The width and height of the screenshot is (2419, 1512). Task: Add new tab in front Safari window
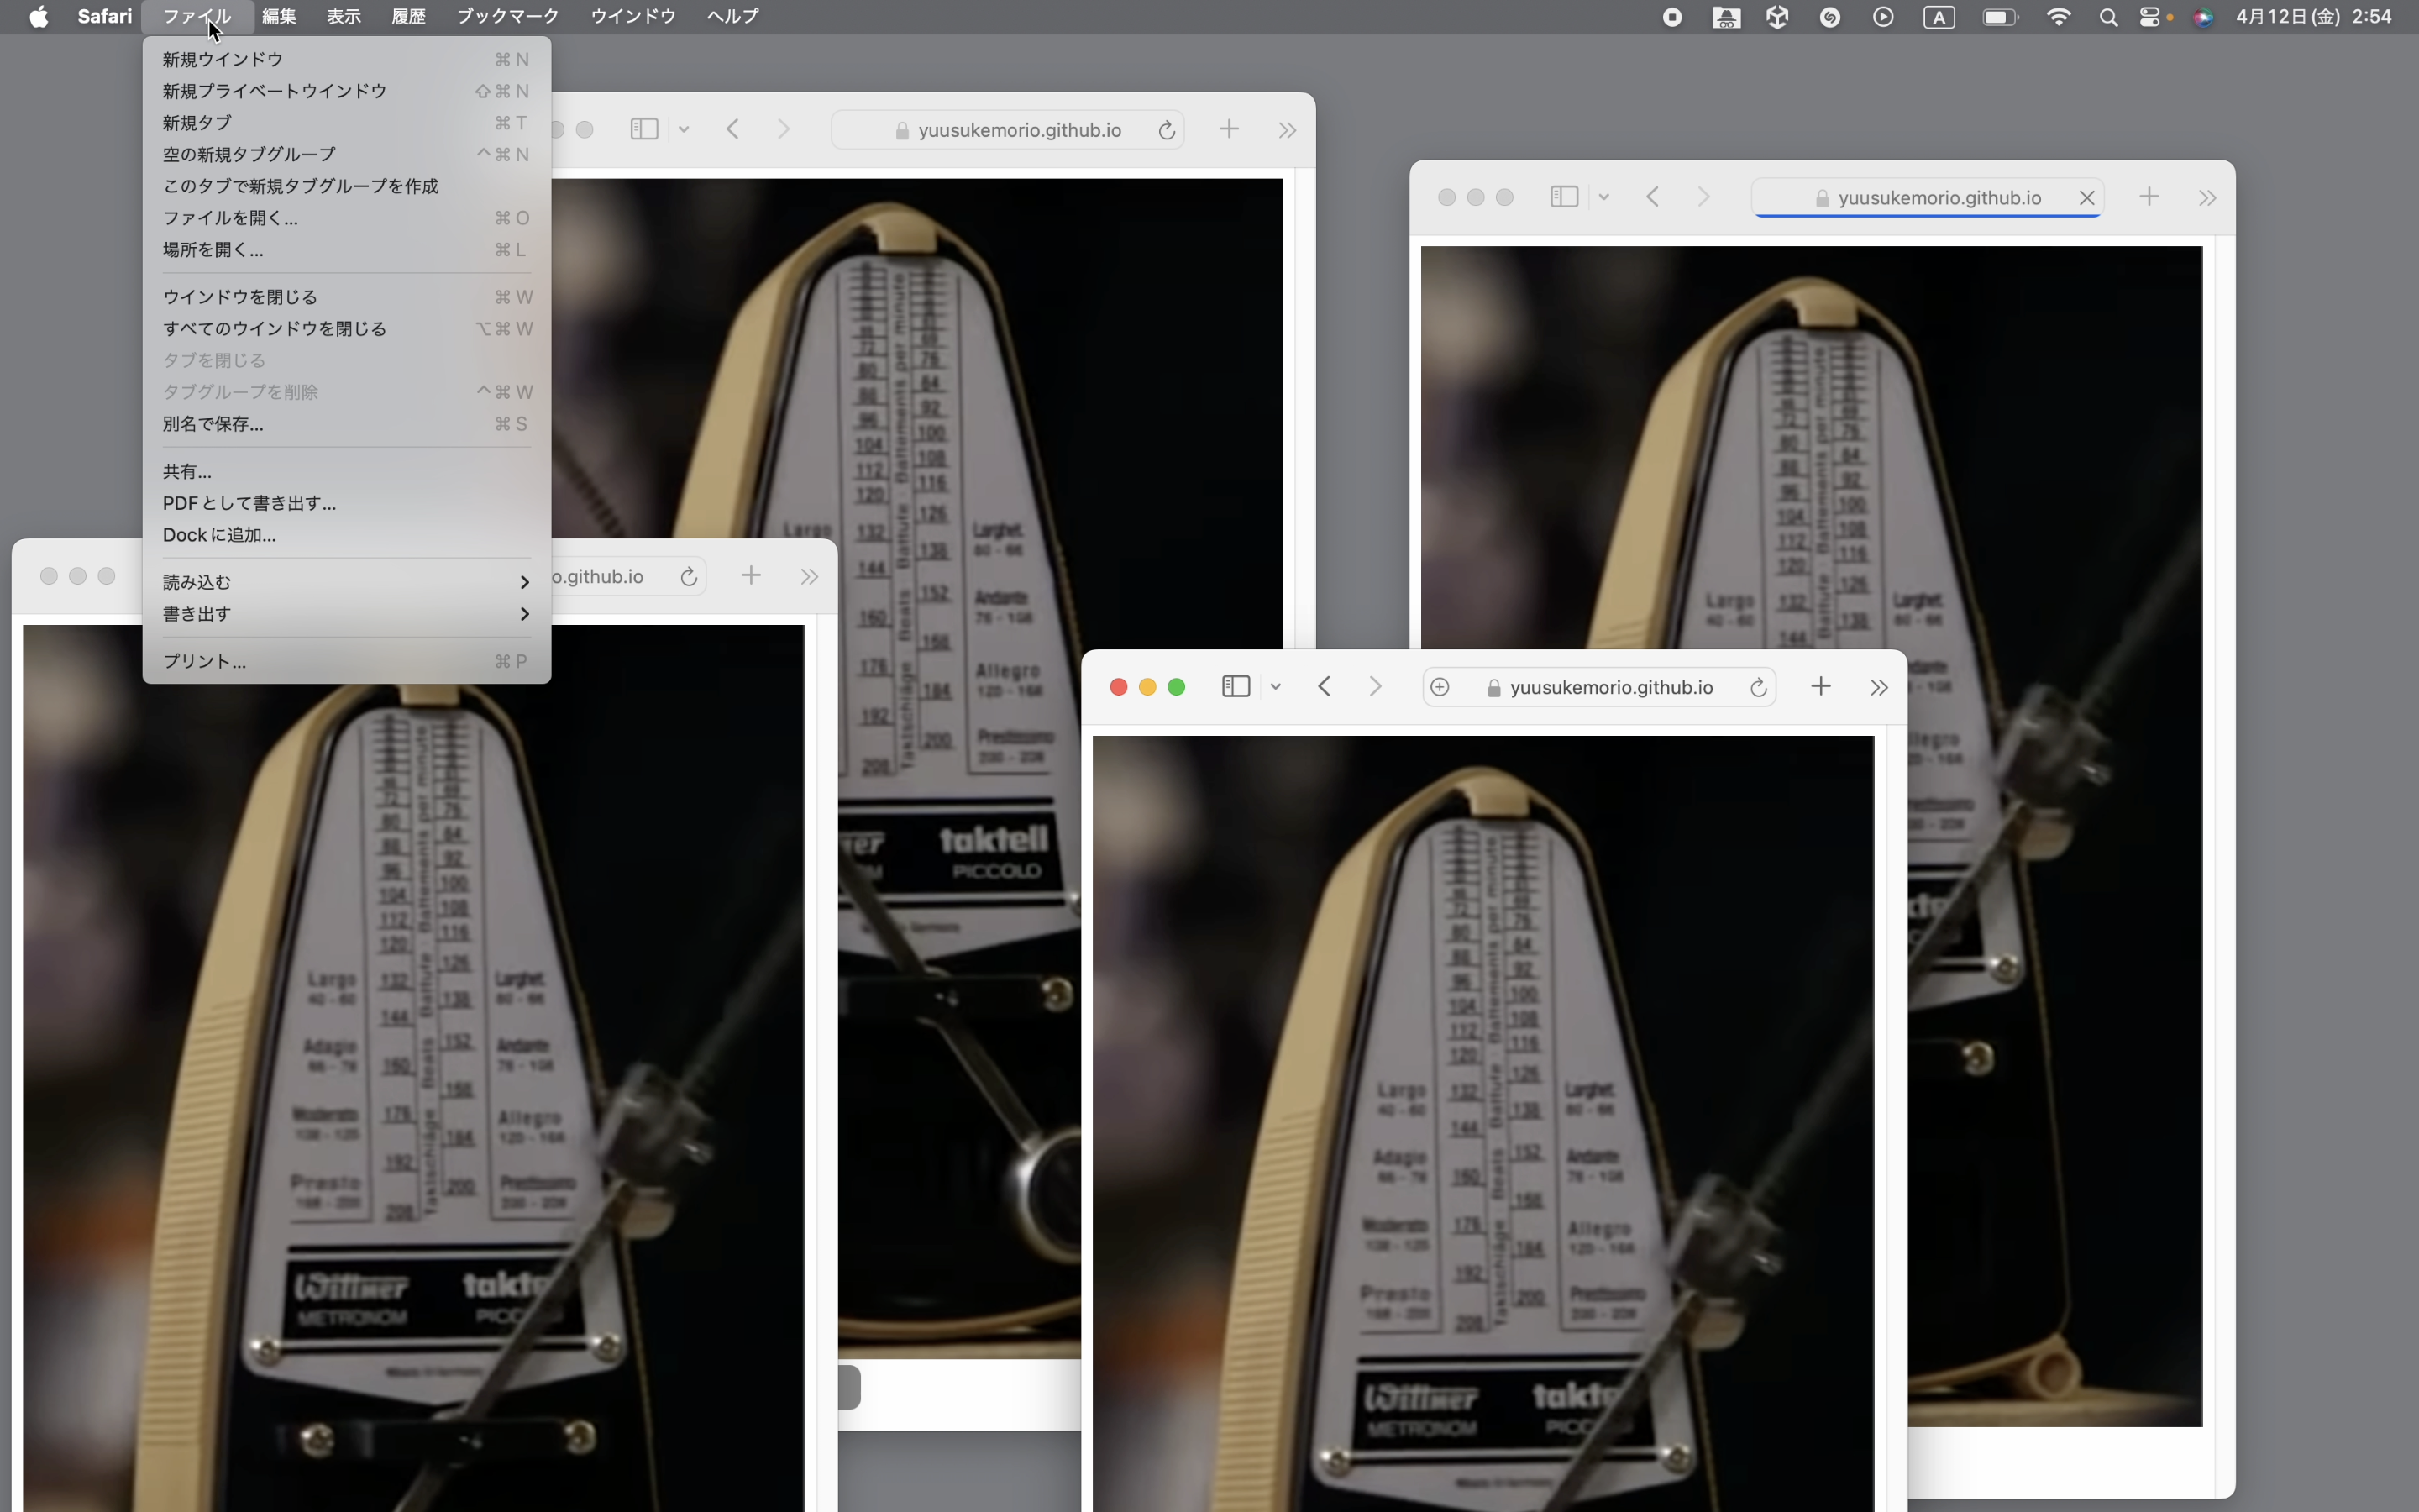pos(1820,687)
